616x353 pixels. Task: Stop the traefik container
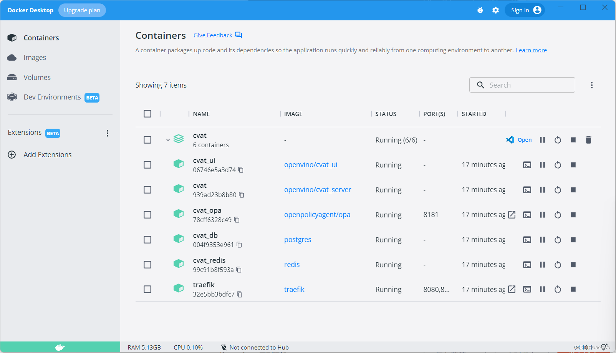coord(573,289)
